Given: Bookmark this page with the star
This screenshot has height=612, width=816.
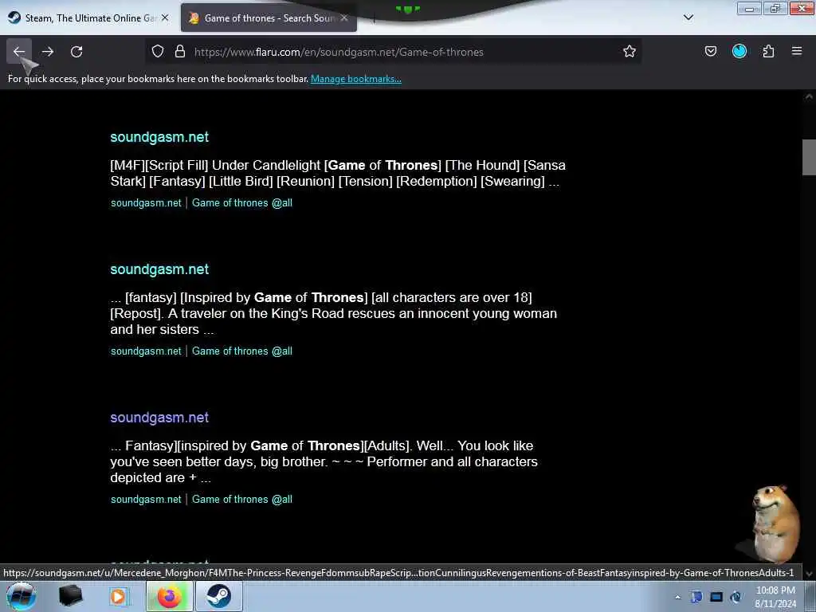Looking at the screenshot, I should pyautogui.click(x=630, y=52).
